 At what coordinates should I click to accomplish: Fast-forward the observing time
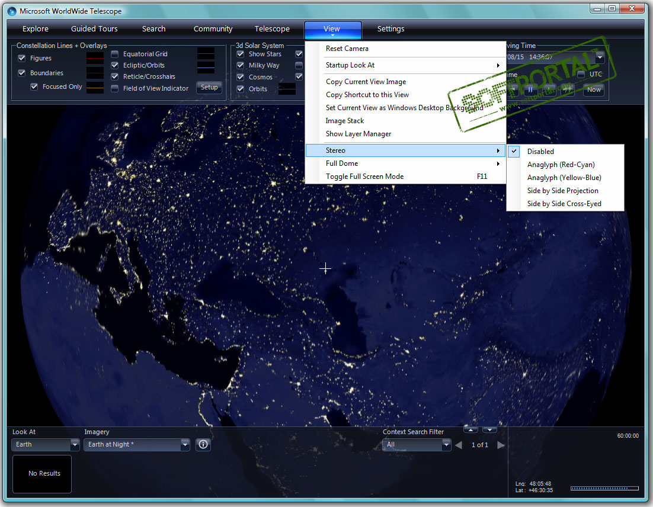click(566, 89)
